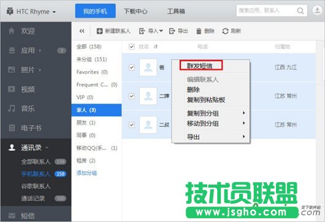Switch to the 工具箱 tab
Viewport: 325px width, 222px height.
[176, 11]
